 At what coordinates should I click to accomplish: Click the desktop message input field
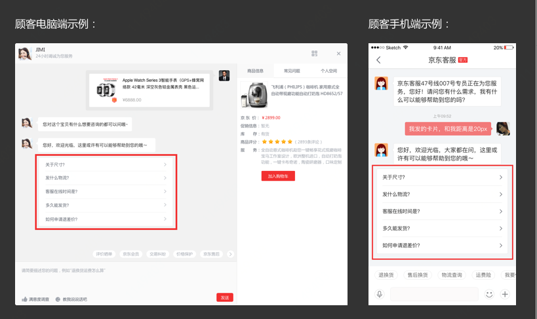point(125,275)
